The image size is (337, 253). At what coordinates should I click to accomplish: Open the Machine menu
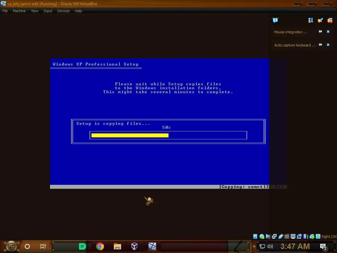tap(19, 11)
